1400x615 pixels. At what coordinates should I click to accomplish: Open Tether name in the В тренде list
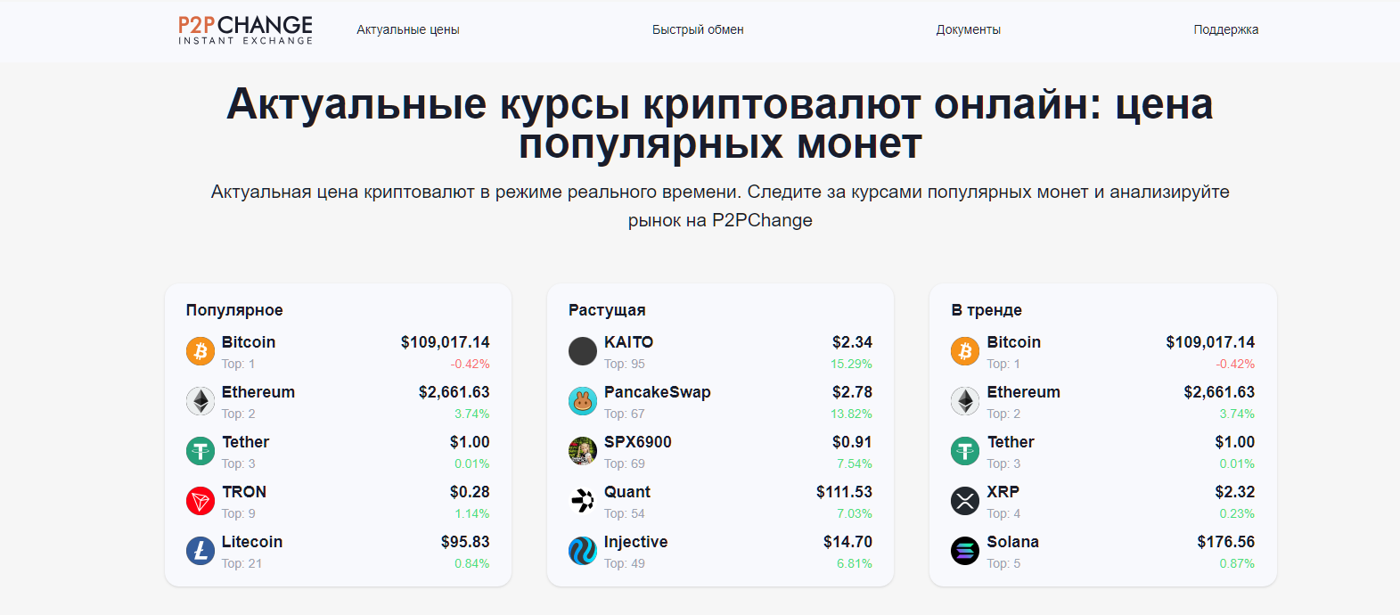tap(1011, 442)
